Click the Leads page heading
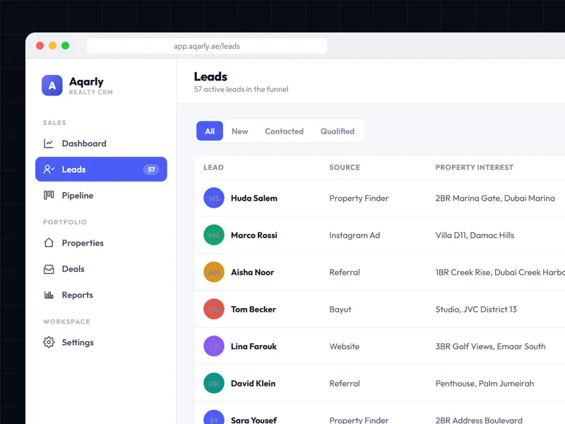This screenshot has height=424, width=565. (210, 76)
